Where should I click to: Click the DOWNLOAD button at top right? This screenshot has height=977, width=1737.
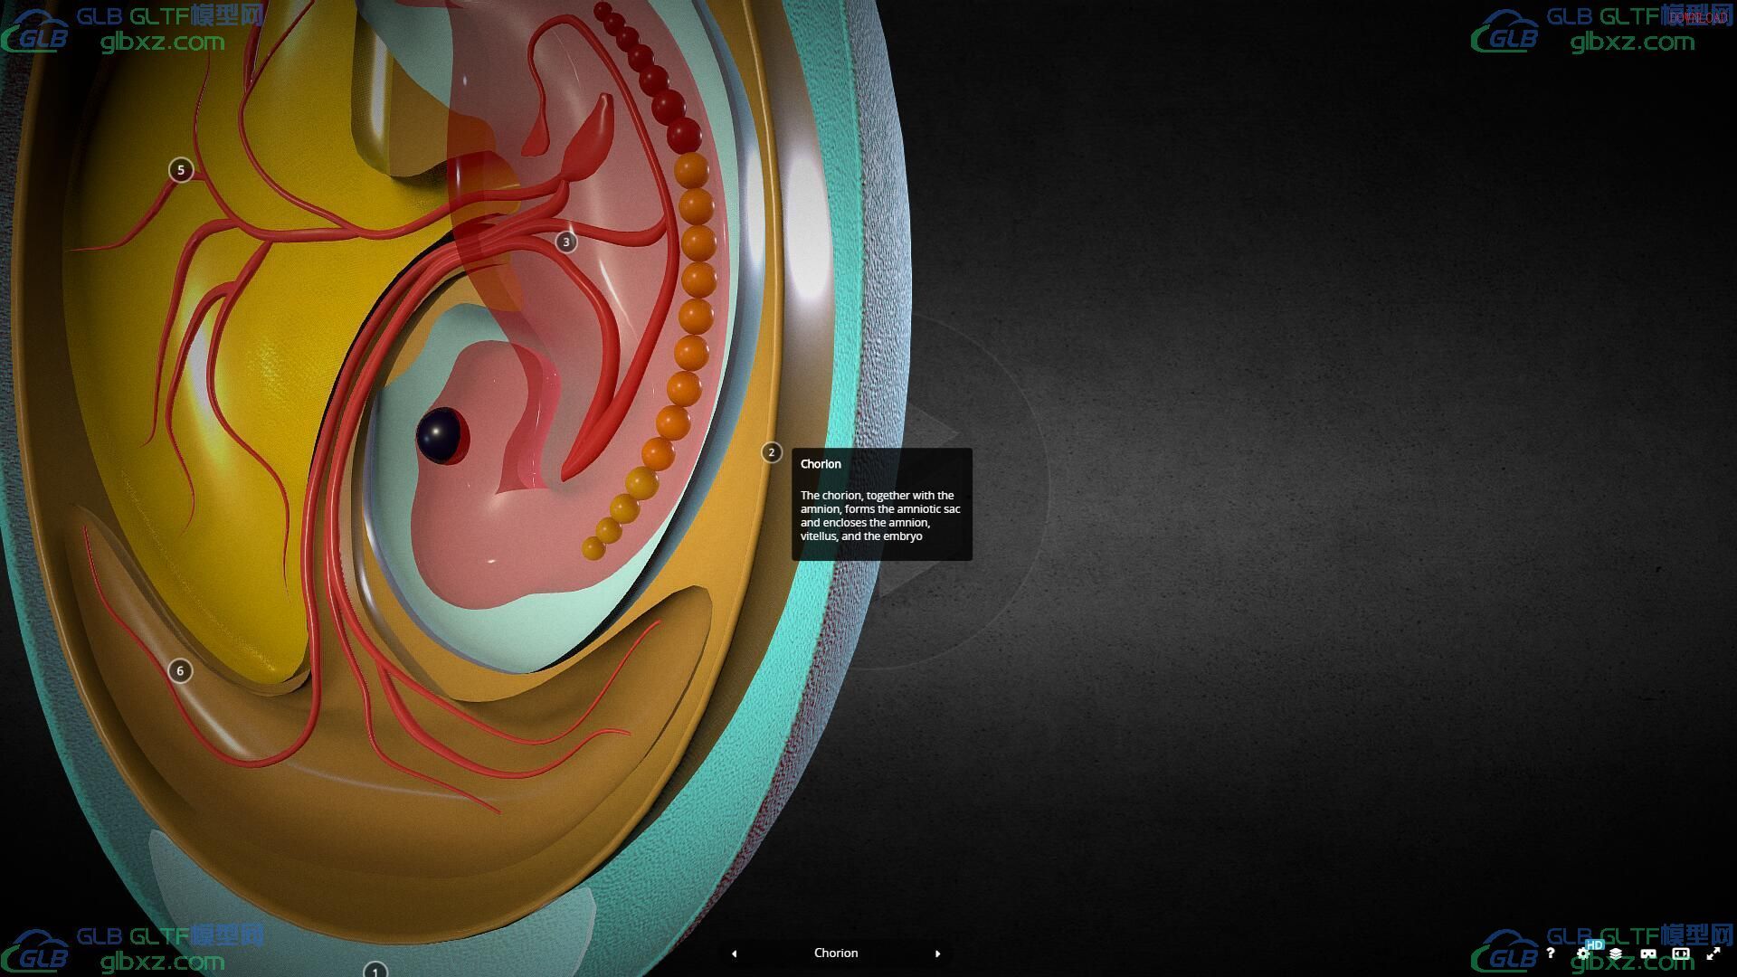tap(1698, 18)
